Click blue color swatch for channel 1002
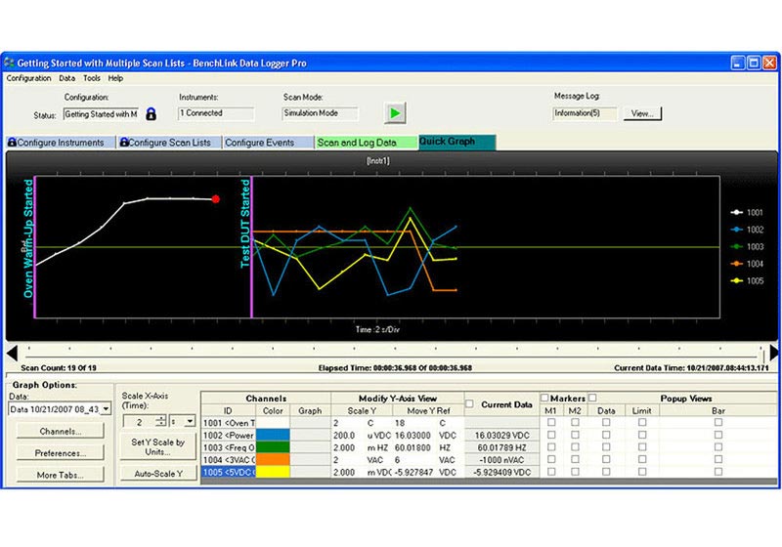The image size is (782, 547). pyautogui.click(x=273, y=435)
